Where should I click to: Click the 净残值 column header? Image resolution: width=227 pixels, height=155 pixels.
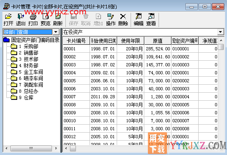tap(208, 41)
